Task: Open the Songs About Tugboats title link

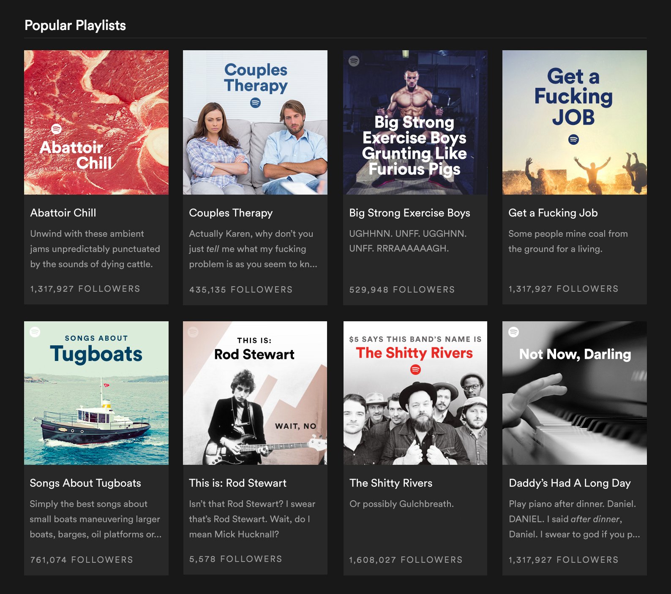Action: coord(85,483)
